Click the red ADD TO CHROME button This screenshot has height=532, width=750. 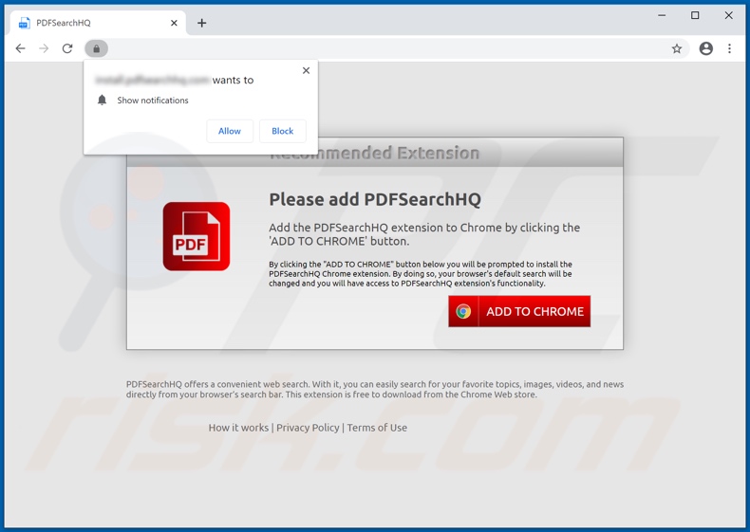click(519, 311)
